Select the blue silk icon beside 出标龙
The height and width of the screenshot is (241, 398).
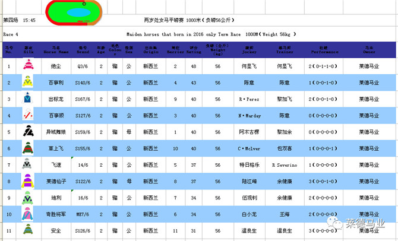(x=27, y=97)
